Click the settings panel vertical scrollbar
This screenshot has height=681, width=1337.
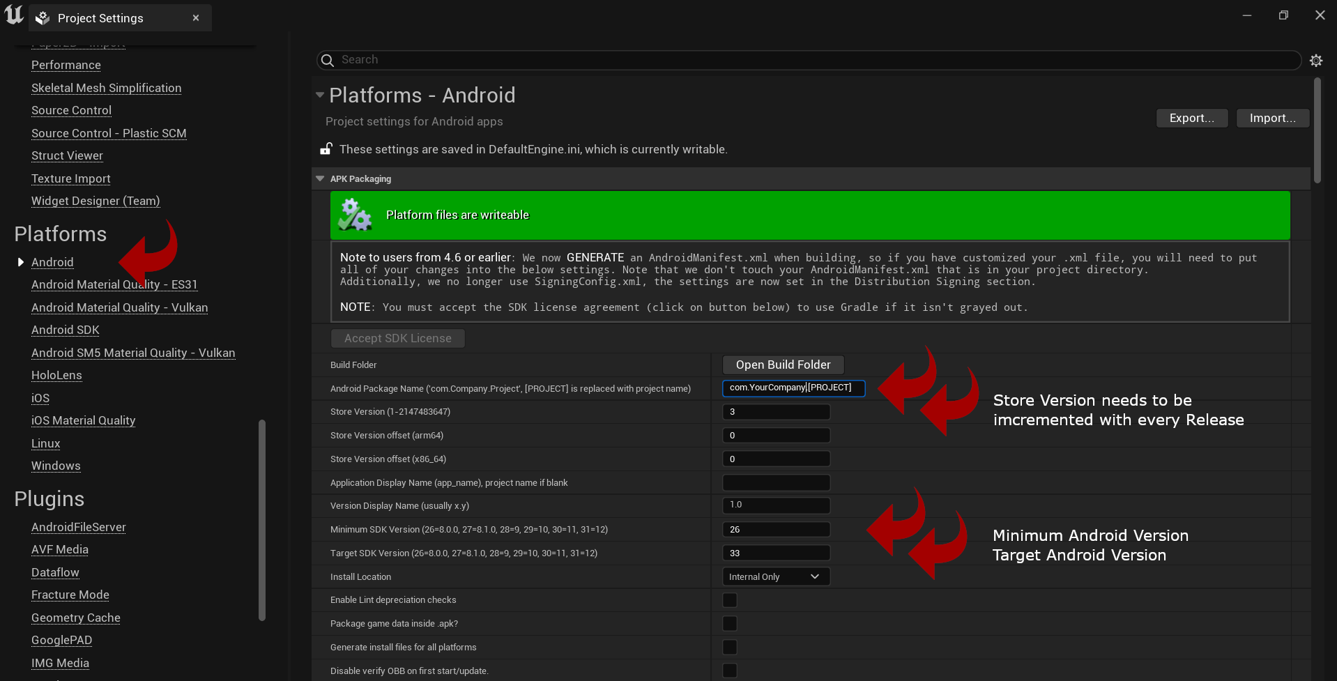click(x=1317, y=130)
